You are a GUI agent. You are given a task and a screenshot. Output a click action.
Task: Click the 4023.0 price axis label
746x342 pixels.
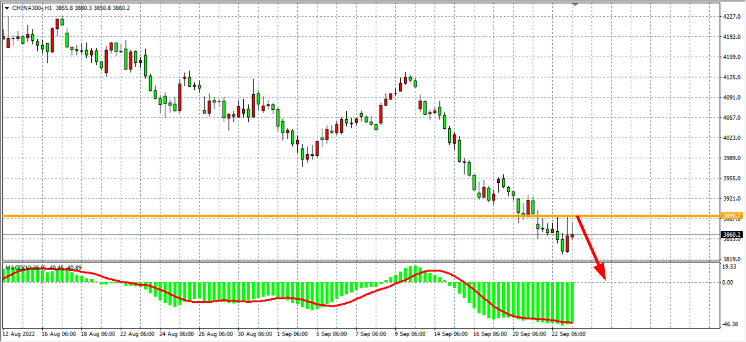731,138
